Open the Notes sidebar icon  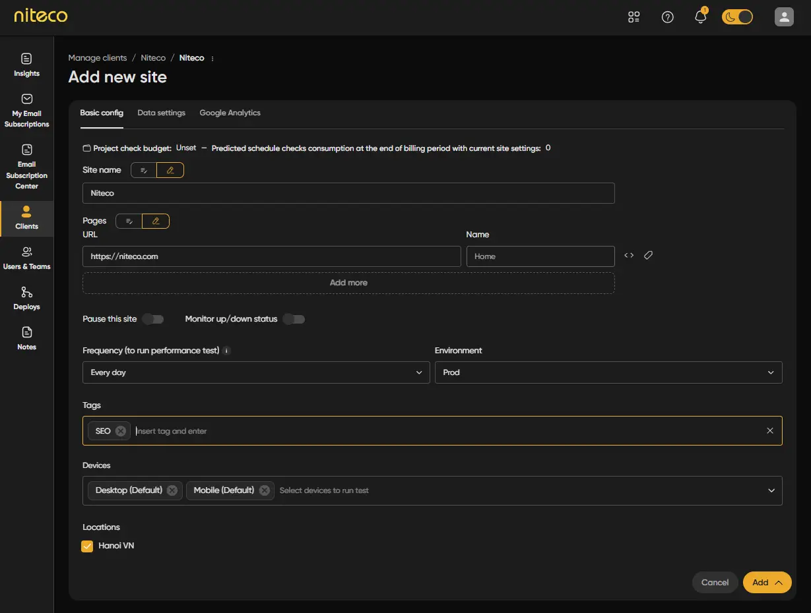point(26,338)
